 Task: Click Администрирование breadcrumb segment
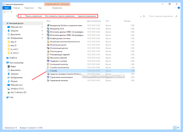[87, 16]
